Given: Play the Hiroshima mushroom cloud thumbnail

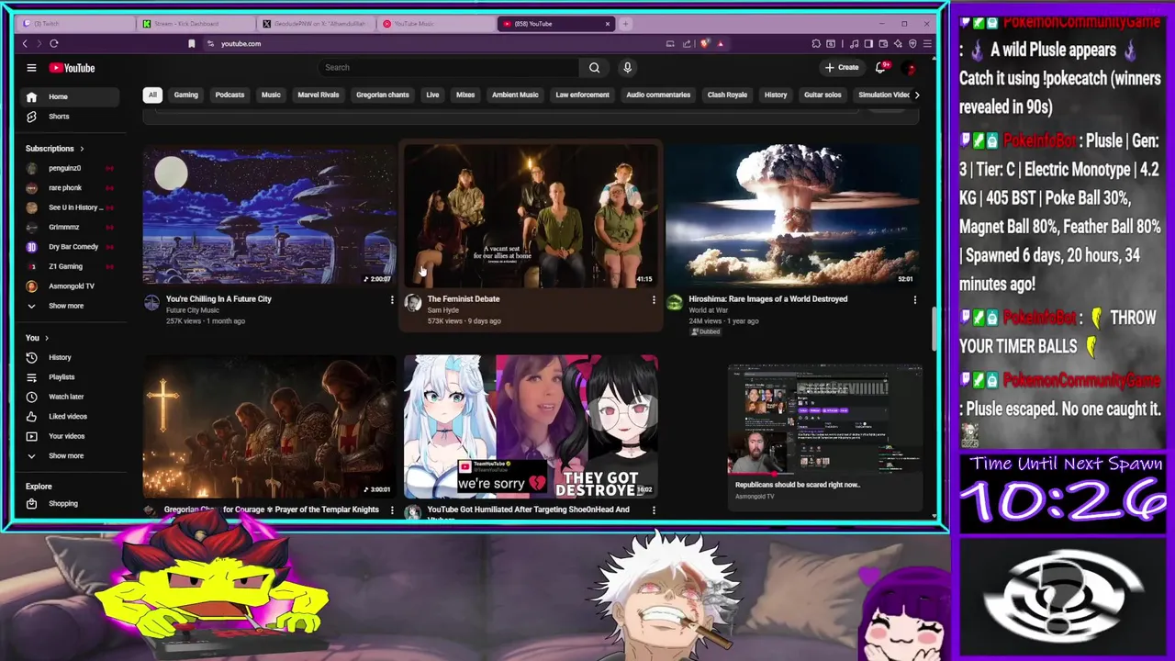Looking at the screenshot, I should tap(792, 215).
